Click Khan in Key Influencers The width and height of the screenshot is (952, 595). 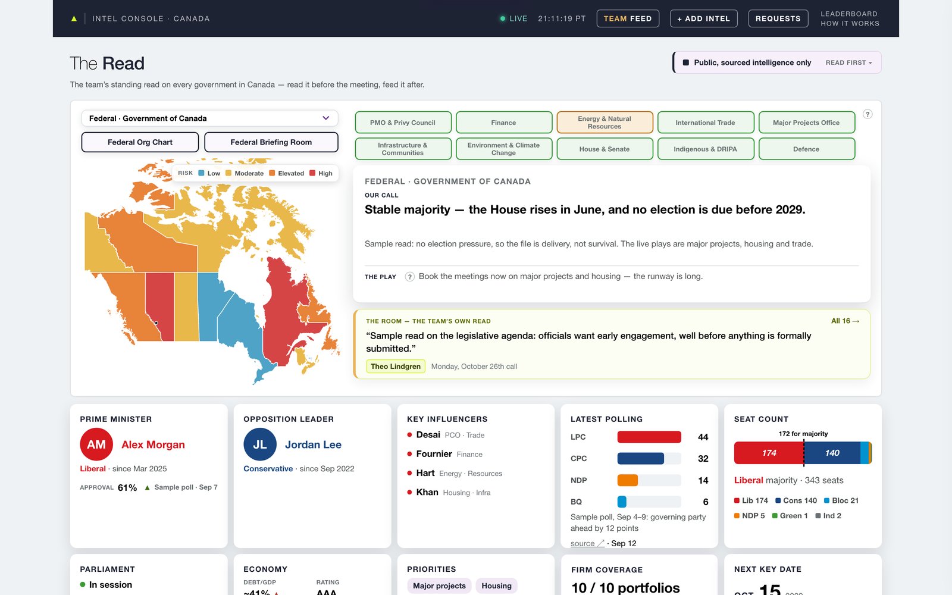point(427,492)
